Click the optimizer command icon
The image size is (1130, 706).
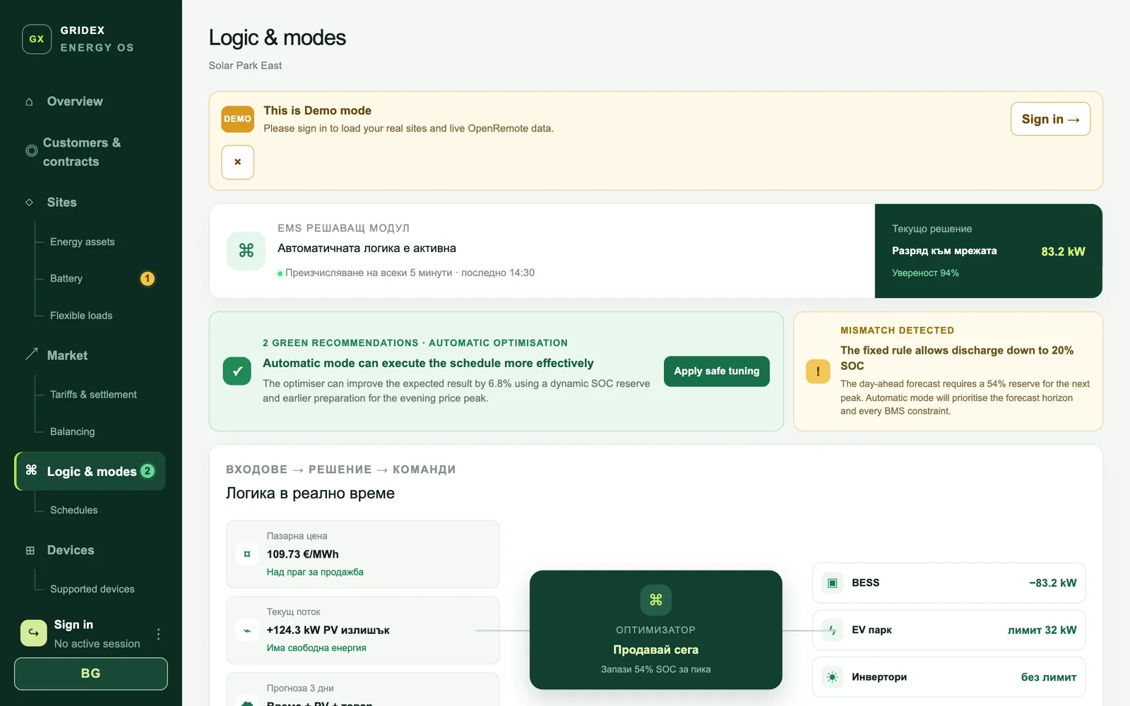coord(655,600)
